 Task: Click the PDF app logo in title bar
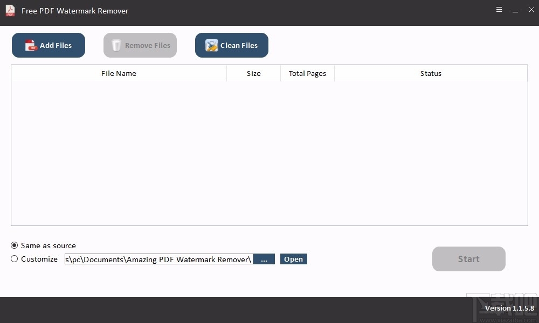coord(10,10)
